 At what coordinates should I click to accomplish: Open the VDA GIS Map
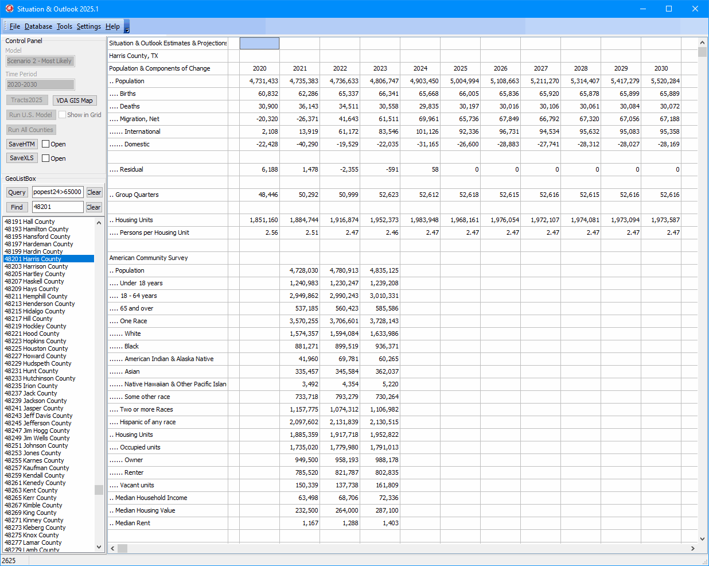coord(75,100)
